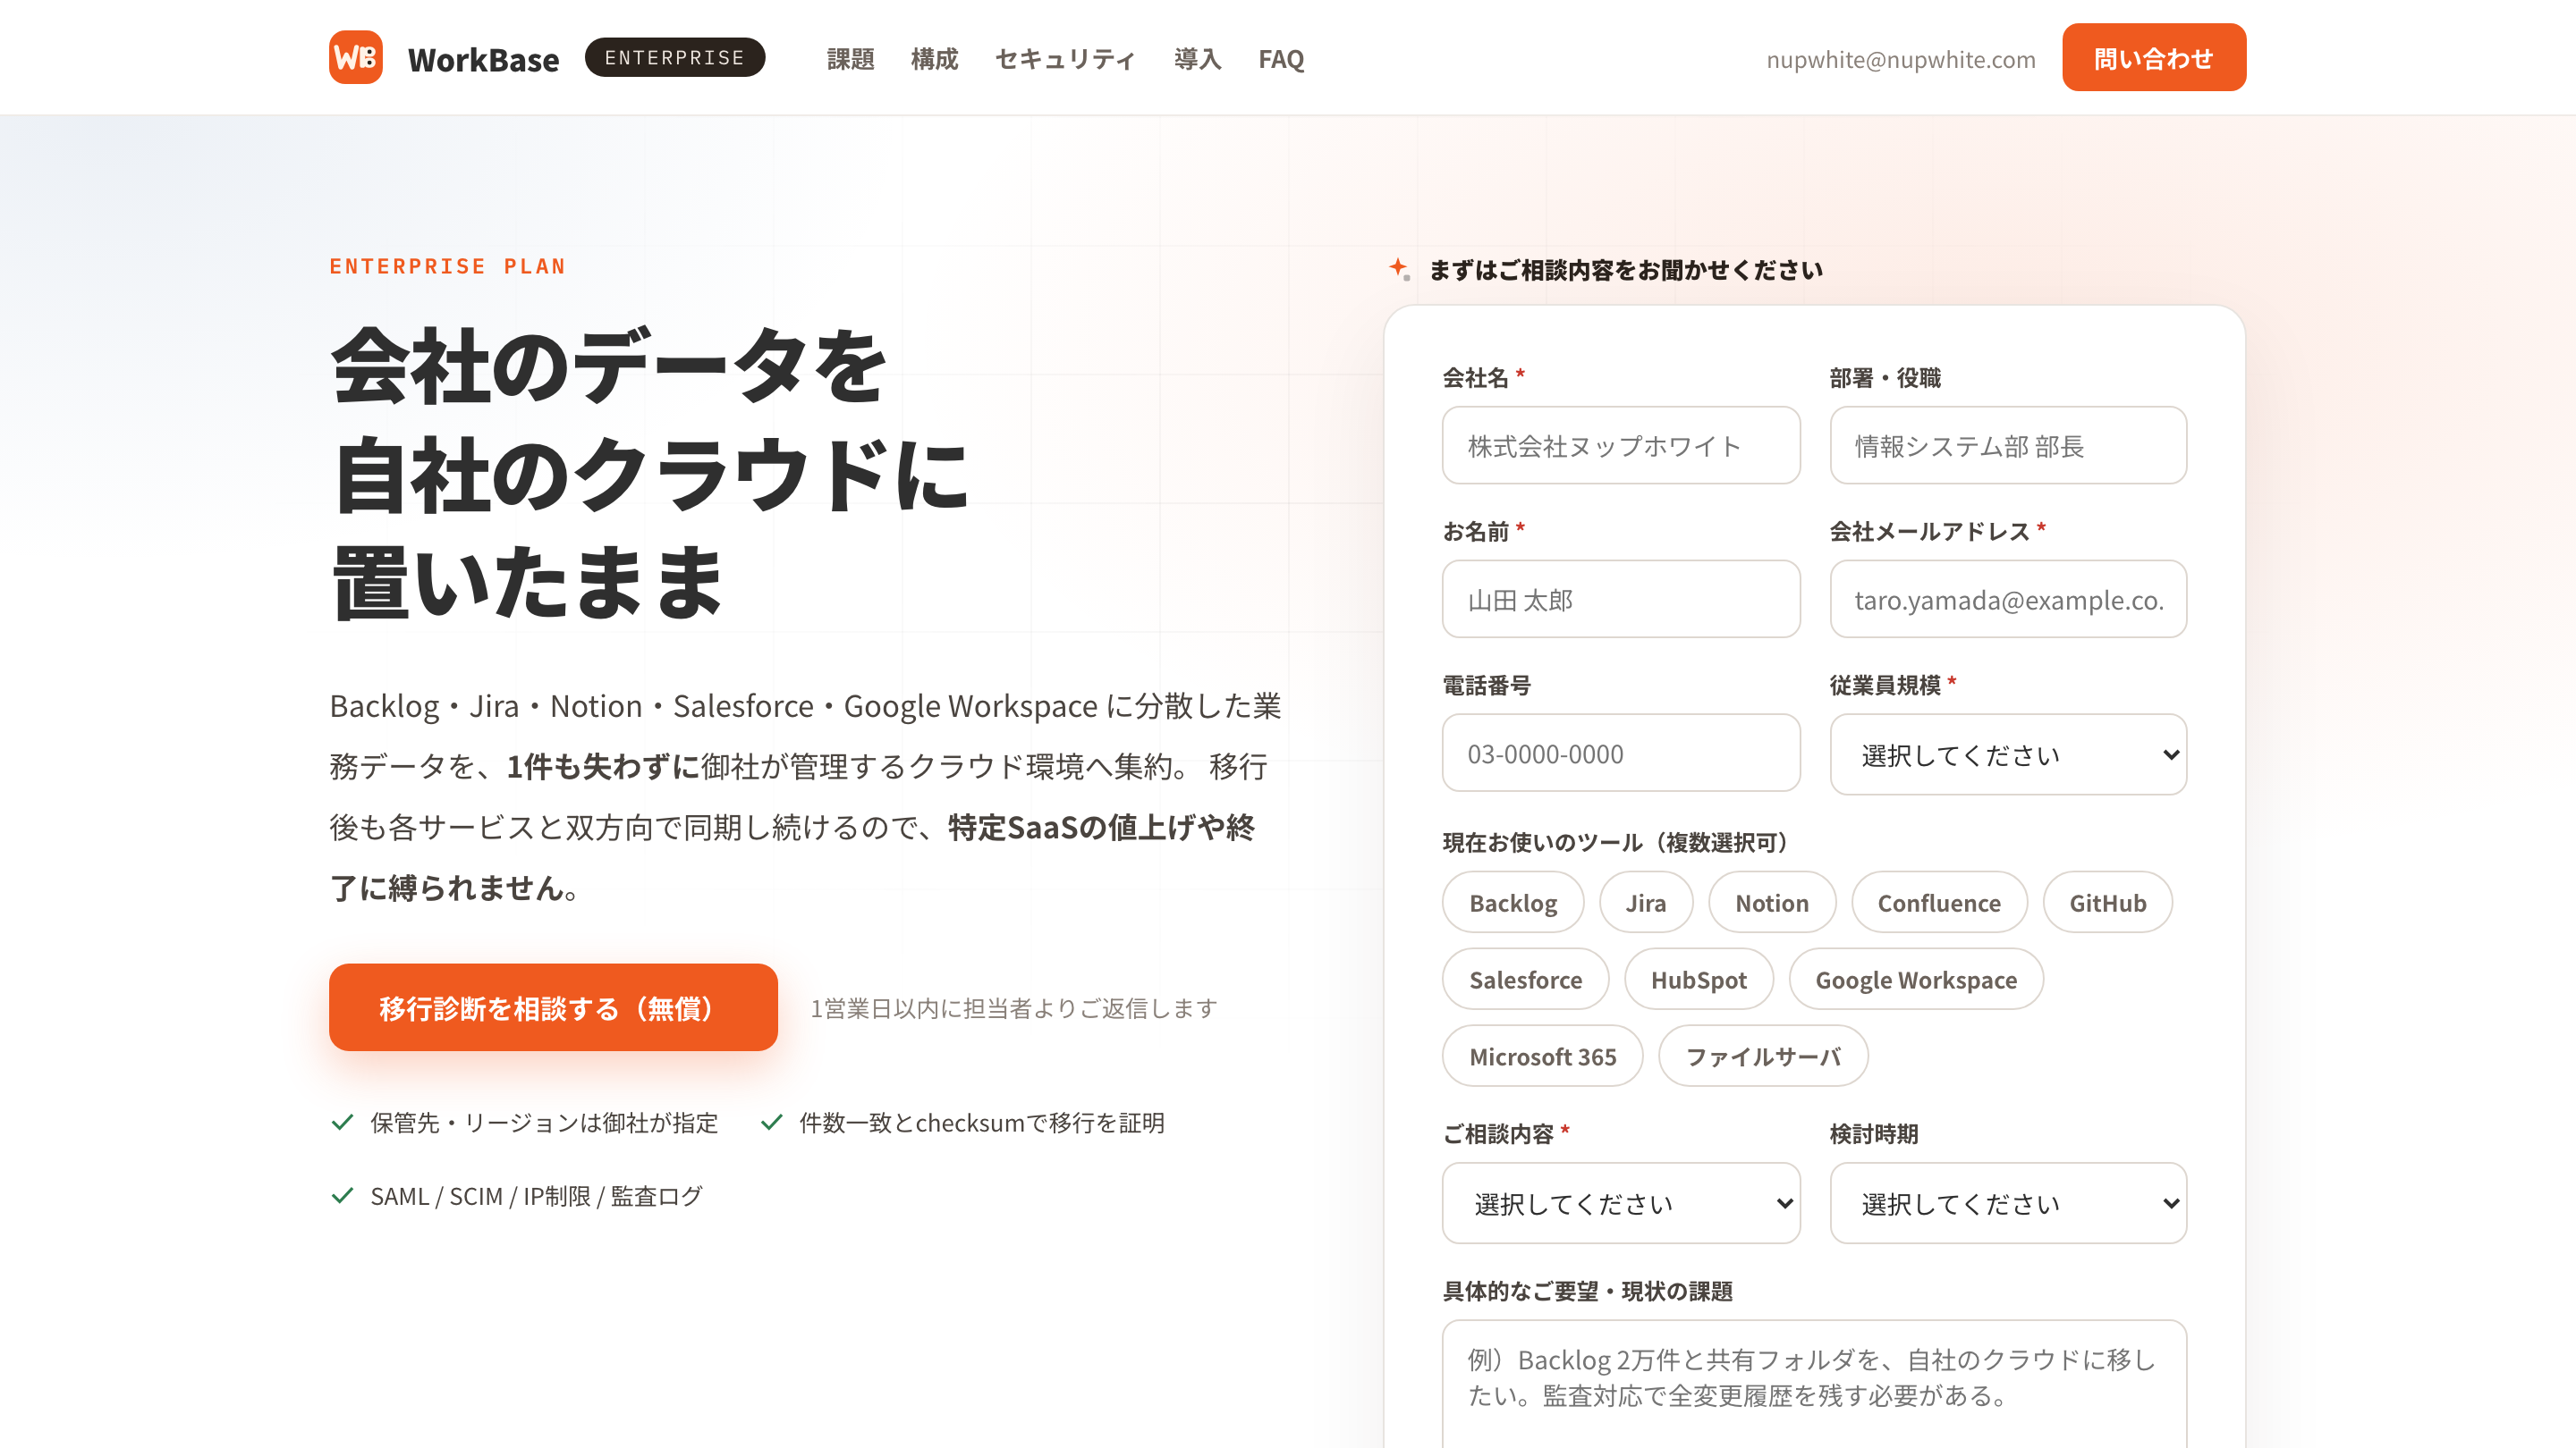Toggle the ファイルサーバ tool chip
2576x1448 pixels.
(1763, 1056)
